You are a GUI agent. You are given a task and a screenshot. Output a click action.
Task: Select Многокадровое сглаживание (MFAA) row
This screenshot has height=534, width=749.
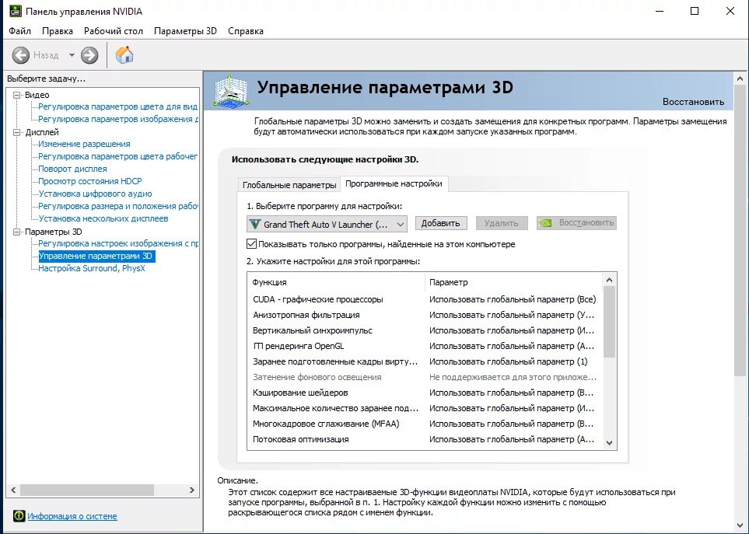425,424
